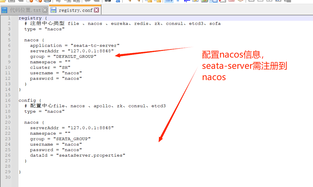313x187 pixels.
Task: Click 'type = "nacos"' on line 3
Action: pyautogui.click(x=44, y=29)
